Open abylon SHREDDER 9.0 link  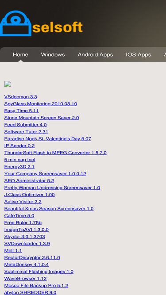pos(30,292)
